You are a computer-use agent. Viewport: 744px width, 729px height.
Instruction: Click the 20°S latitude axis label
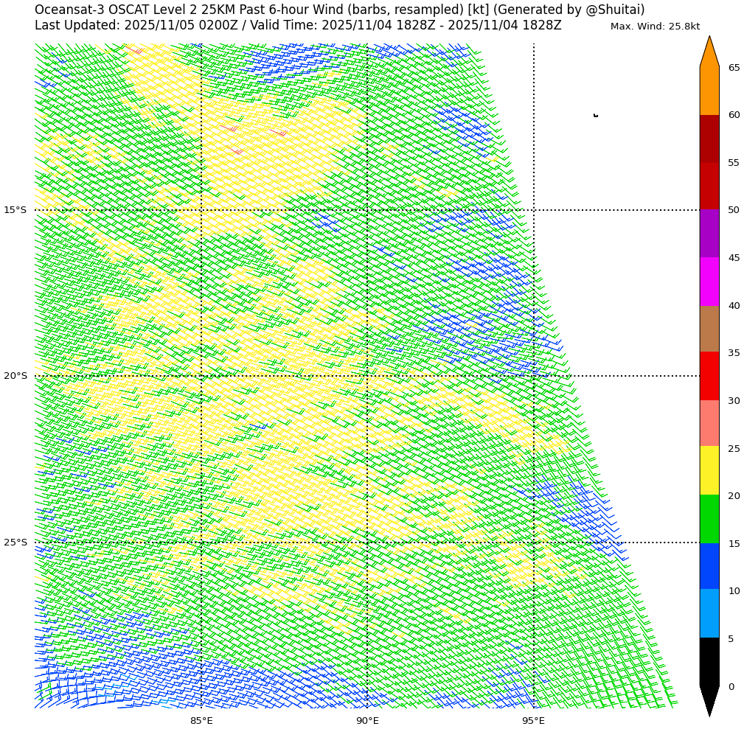coord(15,376)
